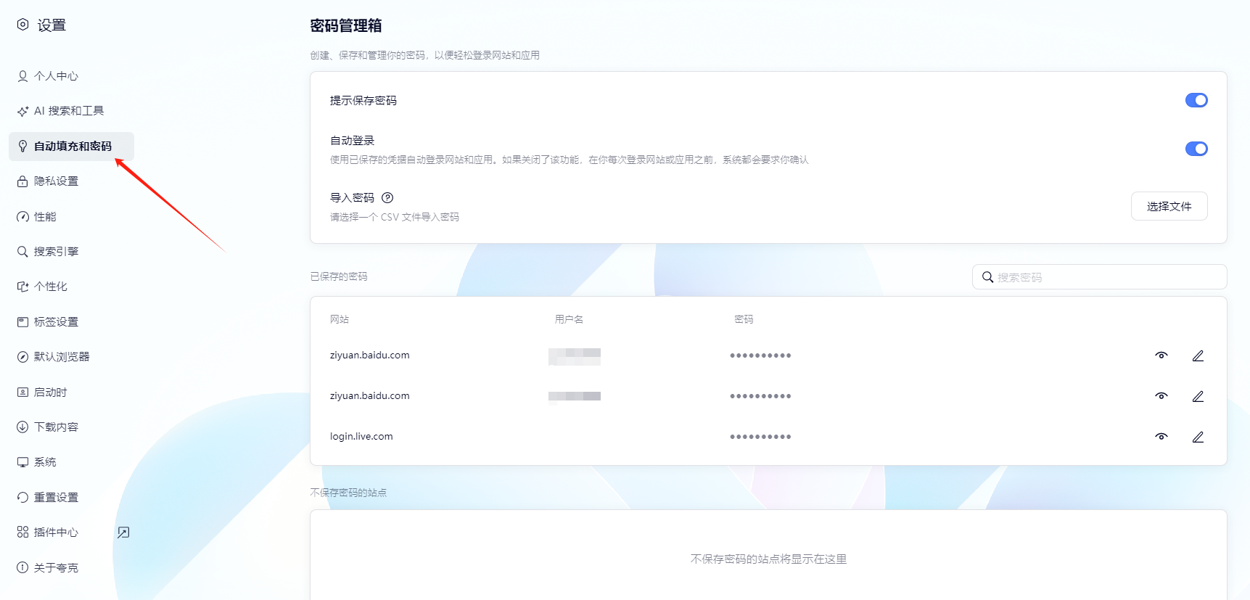Show password for first ziyuan.baidu.com row

pyautogui.click(x=1161, y=356)
